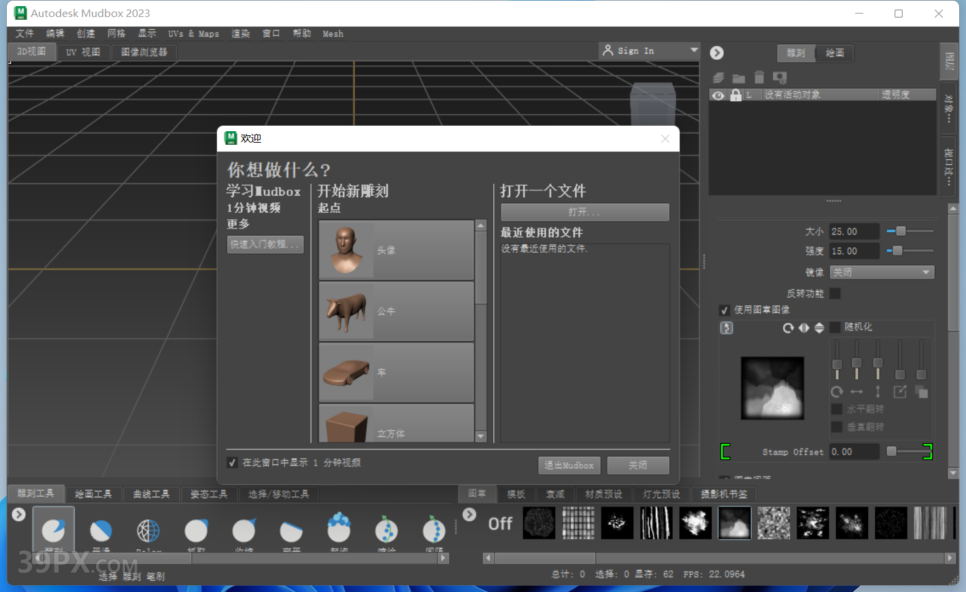Click the stamp rotate icon beside 随机化
The image size is (966, 592).
[x=788, y=328]
